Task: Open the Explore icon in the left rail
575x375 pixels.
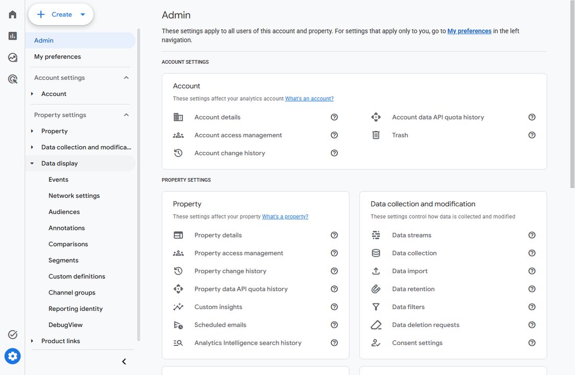Action: click(x=13, y=57)
